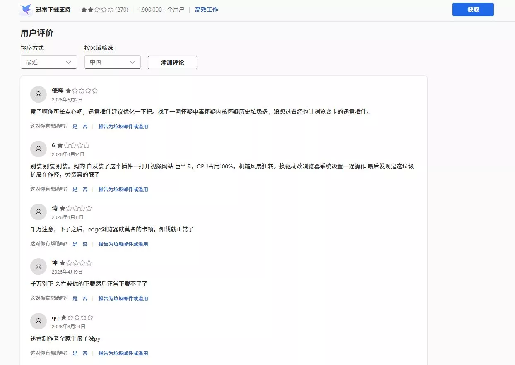Image resolution: width=515 pixels, height=365 pixels.
Task: Click the date 2026年5月2日
Action: point(67,100)
